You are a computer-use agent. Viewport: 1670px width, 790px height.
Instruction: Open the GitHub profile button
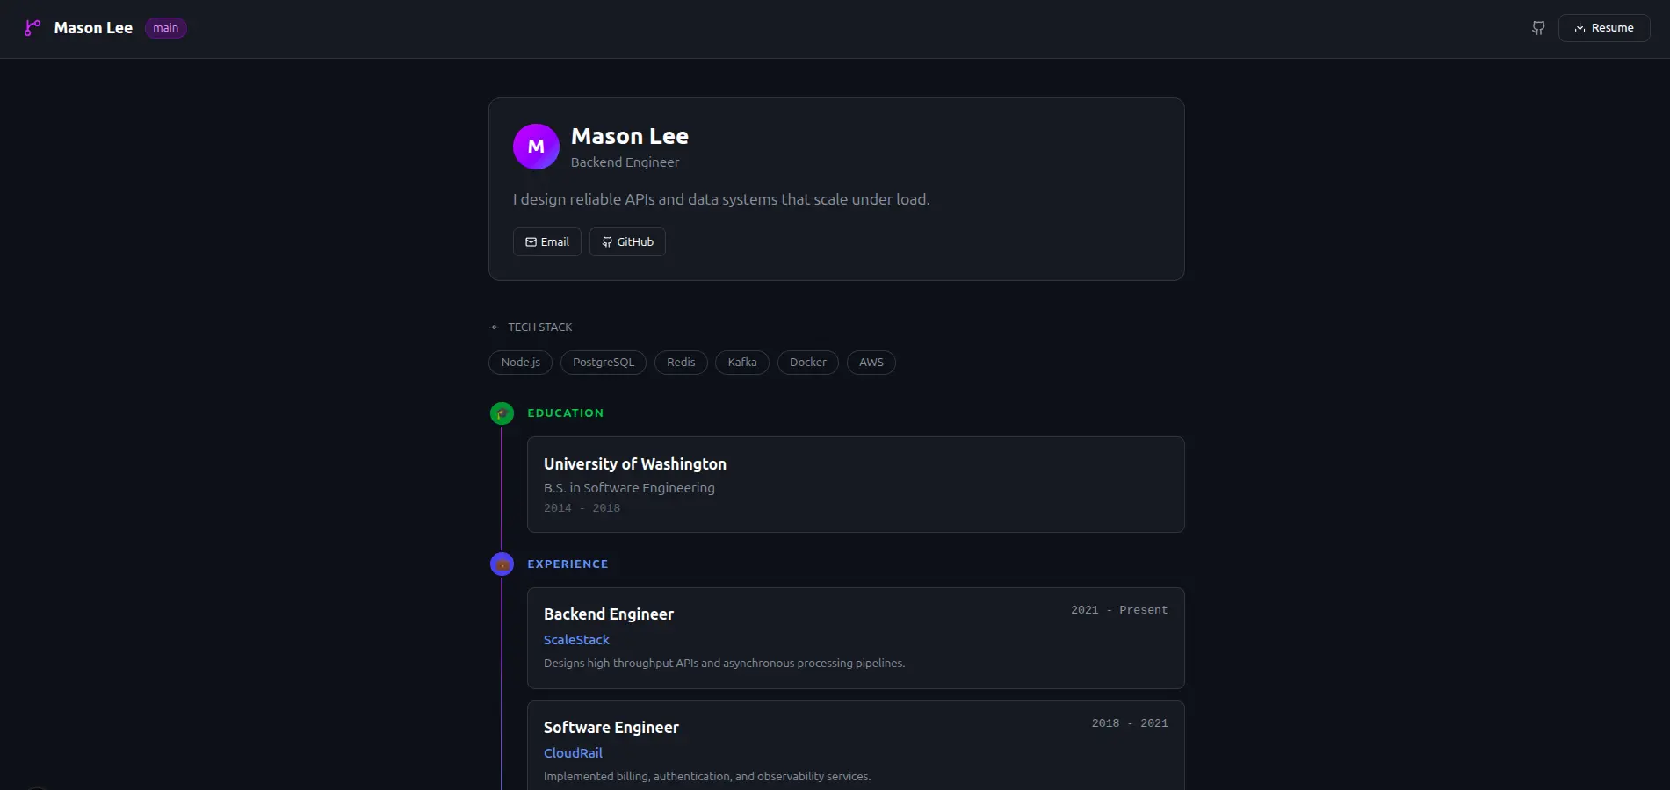(627, 242)
